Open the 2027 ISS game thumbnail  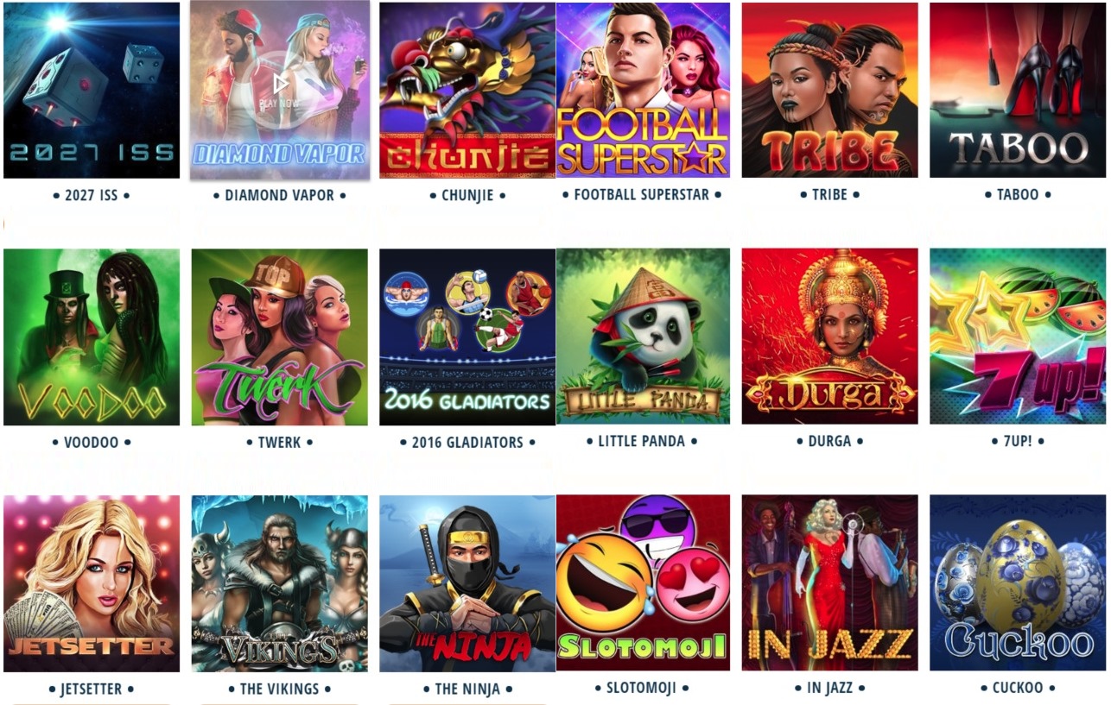[x=92, y=90]
